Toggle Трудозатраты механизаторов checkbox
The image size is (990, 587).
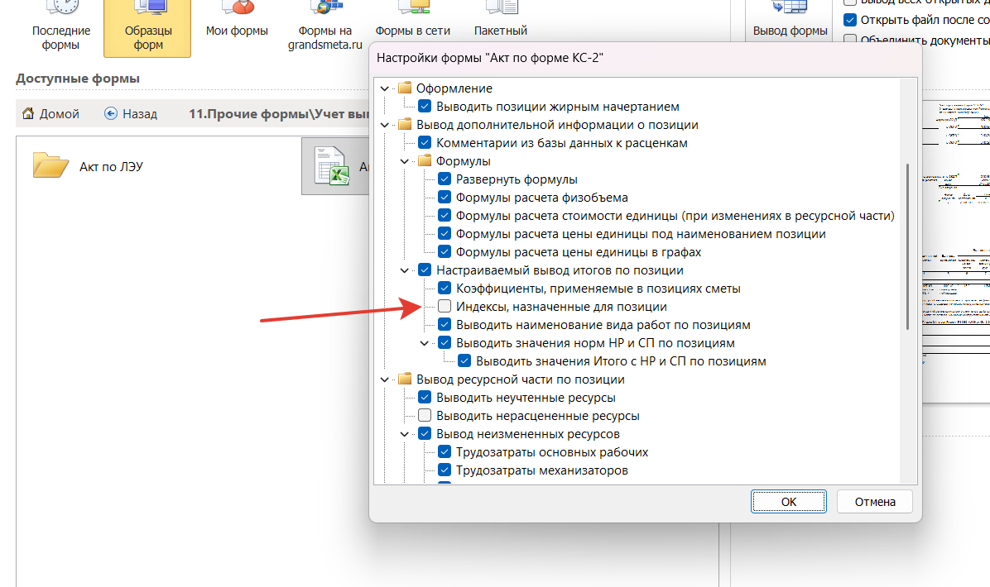pos(445,470)
